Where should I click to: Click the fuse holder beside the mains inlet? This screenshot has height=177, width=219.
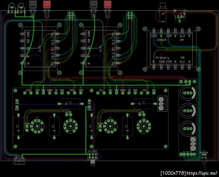coord(163,12)
